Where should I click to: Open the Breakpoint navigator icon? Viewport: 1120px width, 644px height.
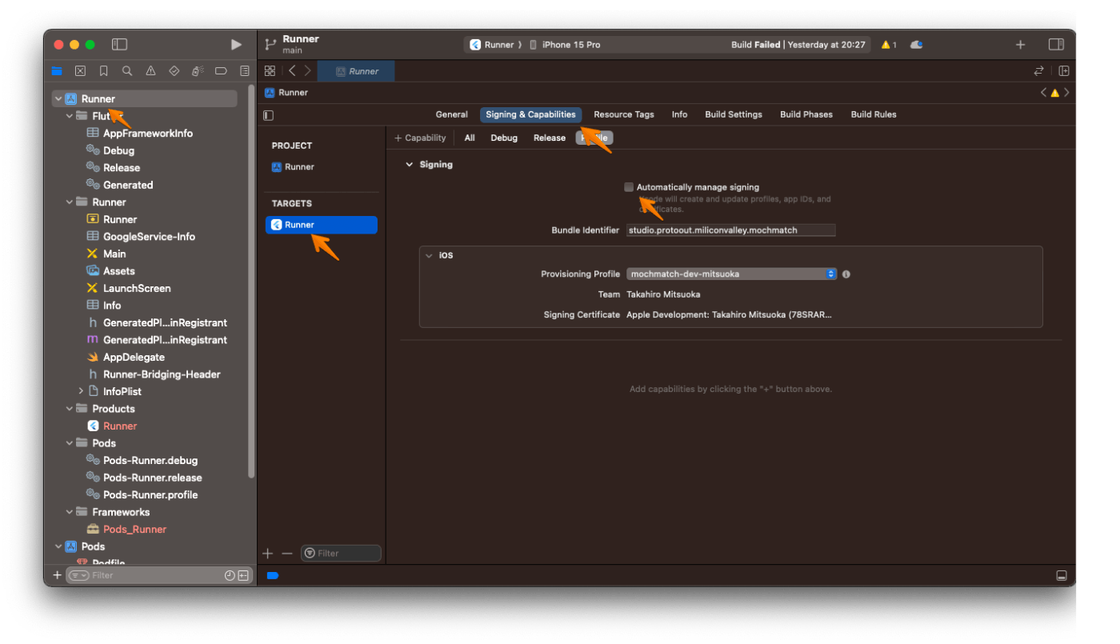221,71
